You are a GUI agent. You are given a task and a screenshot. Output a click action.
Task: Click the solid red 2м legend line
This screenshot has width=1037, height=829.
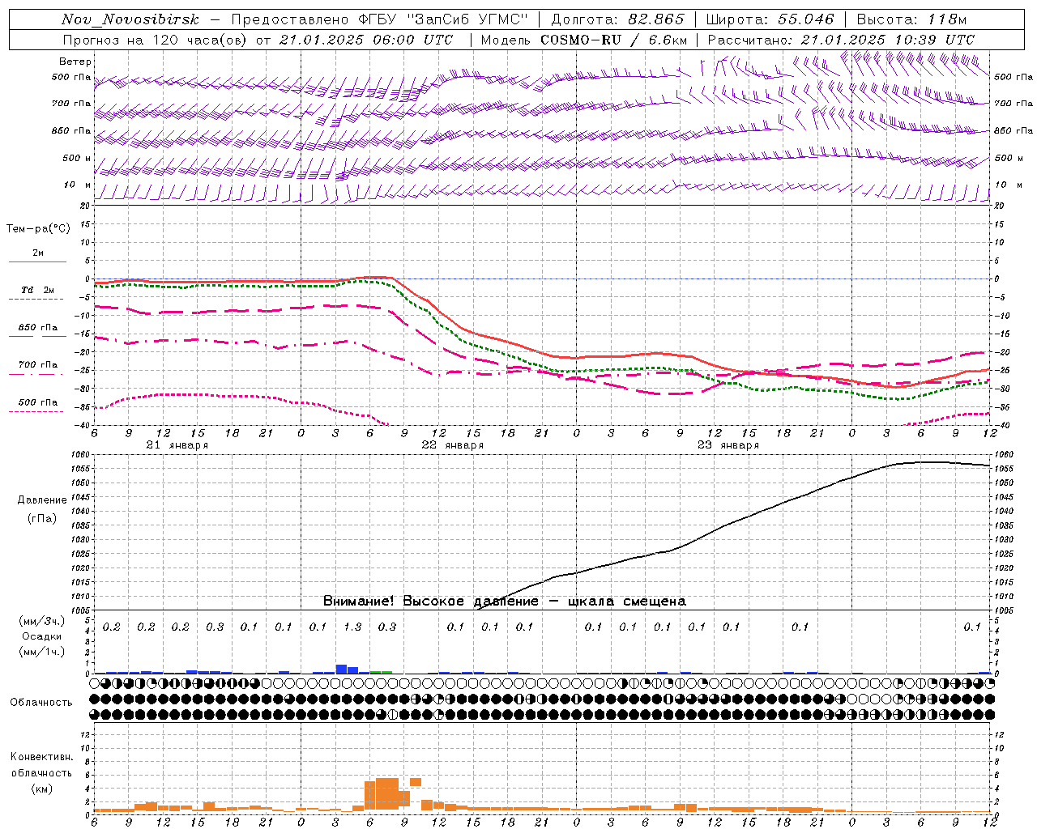37,262
